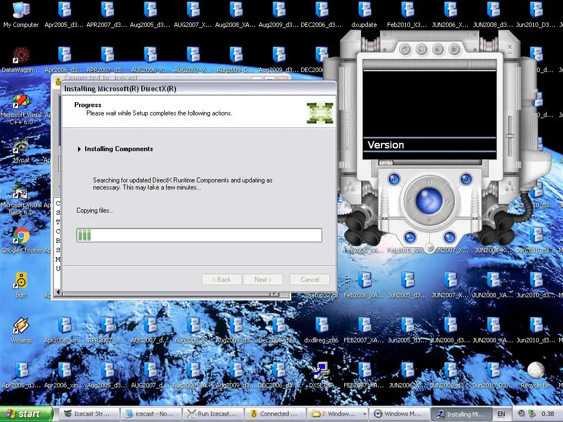Click the left scroll arrow in the Connected window
Image resolution: width=563 pixels, height=422 pixels.
58,292
